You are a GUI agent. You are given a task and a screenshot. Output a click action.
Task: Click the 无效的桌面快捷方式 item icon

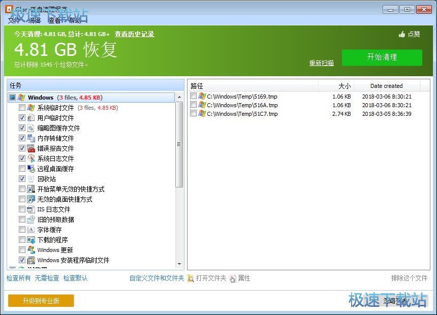tap(31, 199)
